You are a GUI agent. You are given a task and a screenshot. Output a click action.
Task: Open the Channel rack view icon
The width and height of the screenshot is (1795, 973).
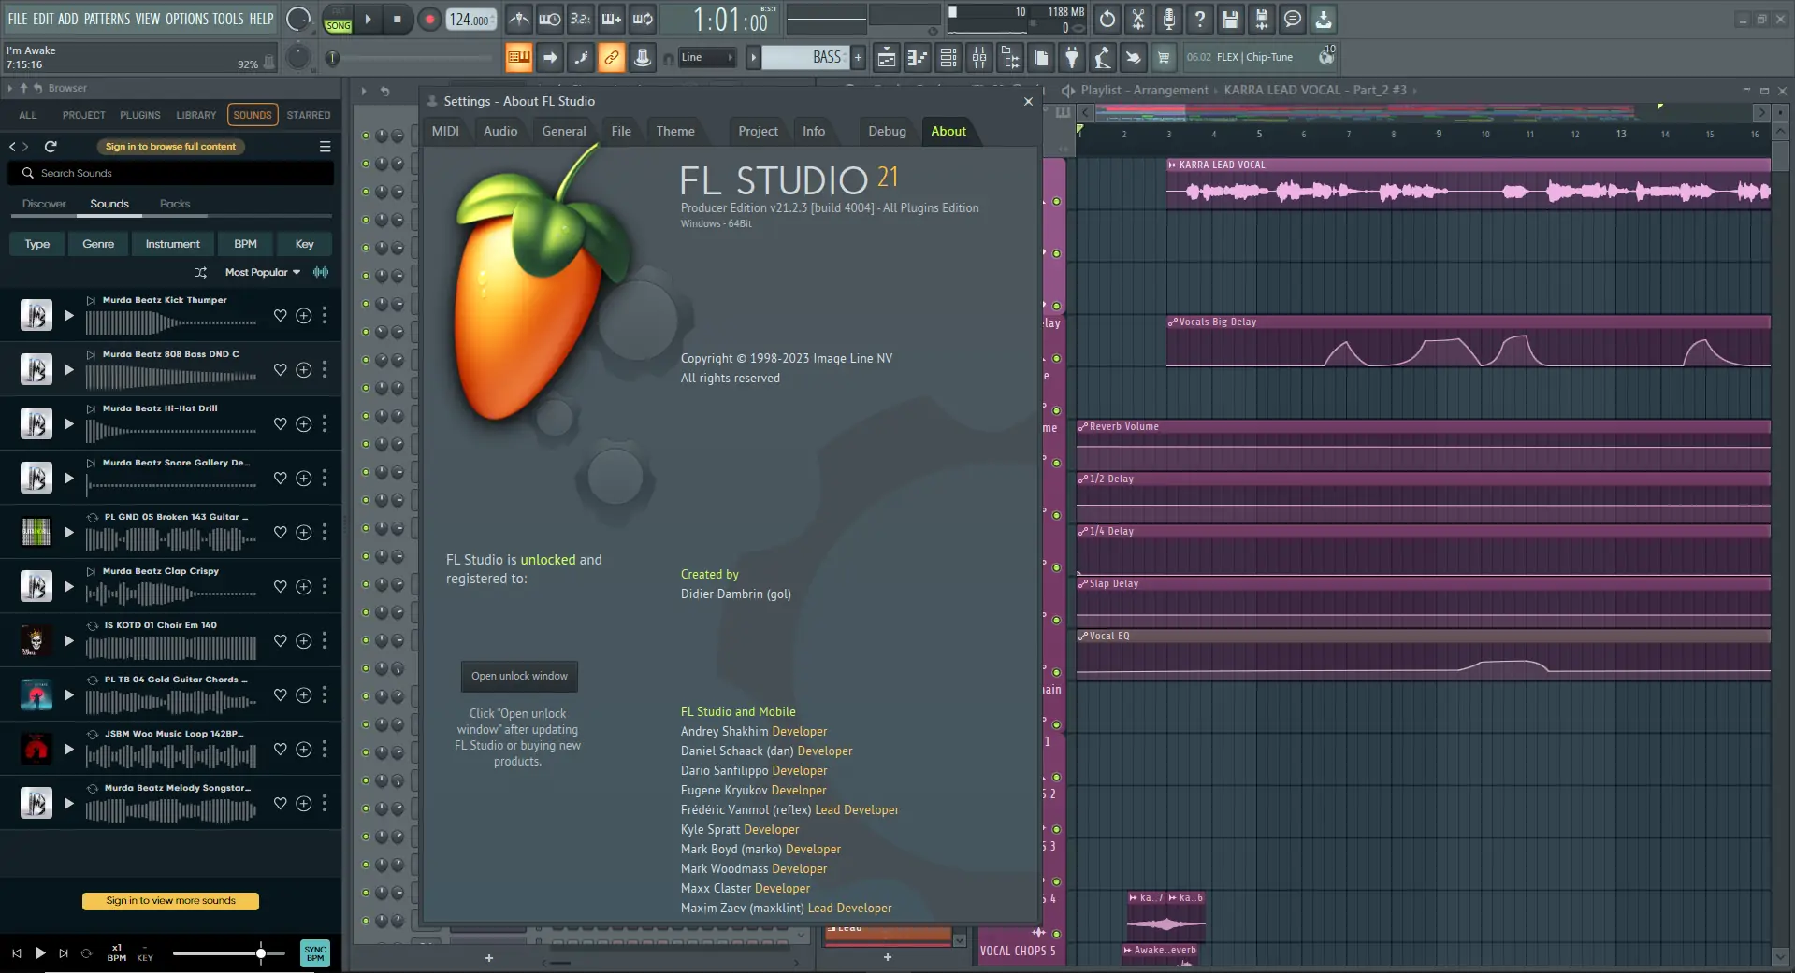[x=948, y=58]
